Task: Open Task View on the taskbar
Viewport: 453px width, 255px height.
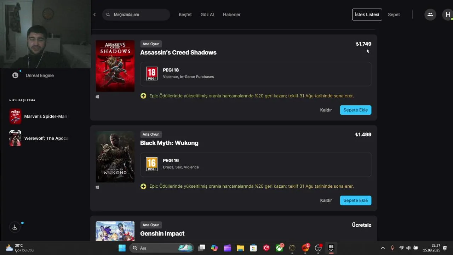Action: (201, 248)
